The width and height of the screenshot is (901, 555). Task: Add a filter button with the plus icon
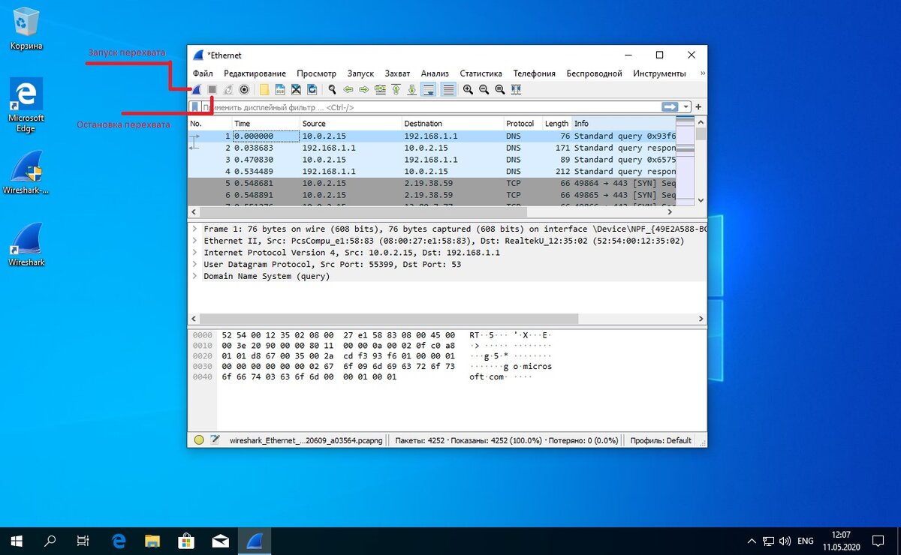coord(698,107)
